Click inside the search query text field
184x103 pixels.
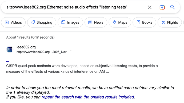(x=75, y=7)
